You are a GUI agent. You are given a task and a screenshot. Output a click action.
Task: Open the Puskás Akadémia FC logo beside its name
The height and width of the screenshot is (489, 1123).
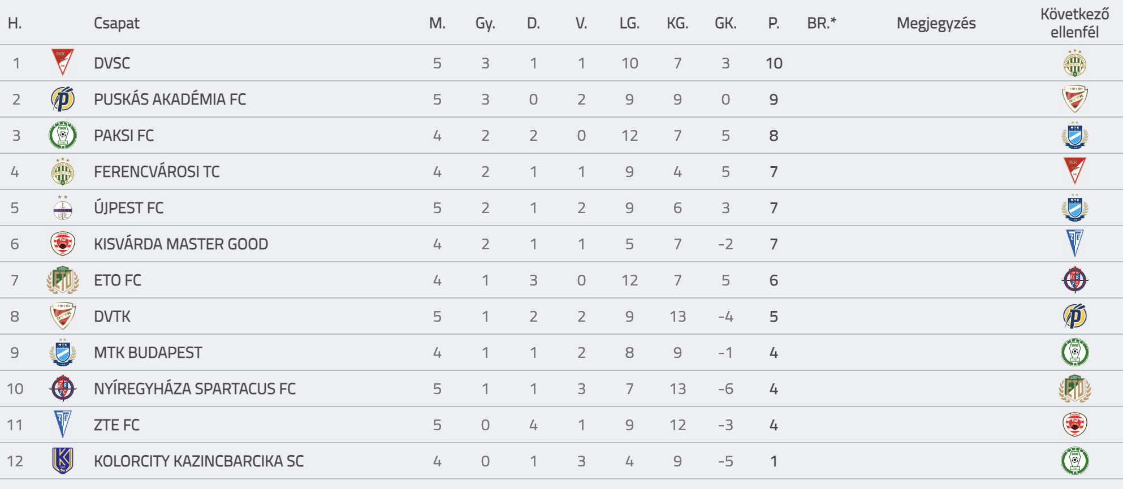click(x=63, y=99)
